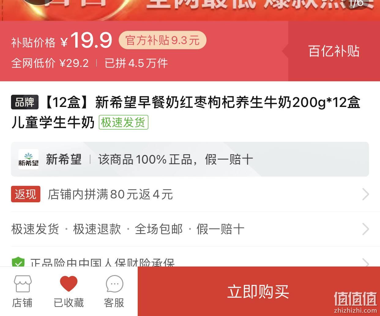Tap the top product banner image
The height and width of the screenshot is (316, 380).
point(190,10)
